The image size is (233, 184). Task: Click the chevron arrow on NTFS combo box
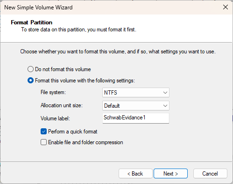[x=165, y=93]
